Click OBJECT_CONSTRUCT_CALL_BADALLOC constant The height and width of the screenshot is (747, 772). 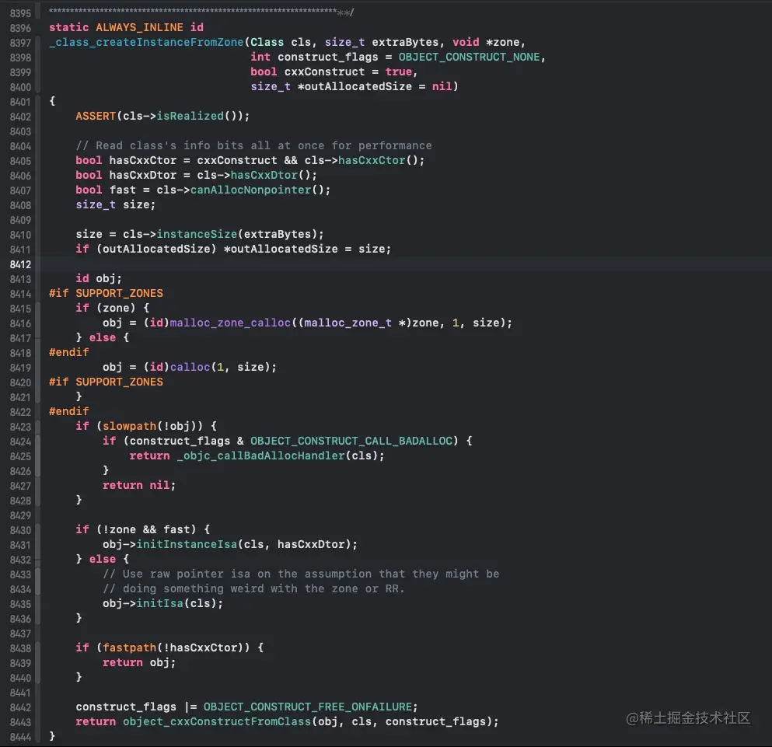[351, 442]
